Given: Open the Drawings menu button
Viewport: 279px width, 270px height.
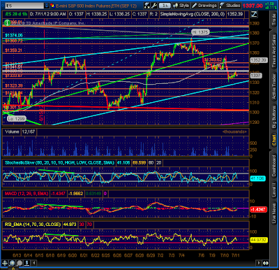Looking at the screenshot, I should pyautogui.click(x=204, y=6).
